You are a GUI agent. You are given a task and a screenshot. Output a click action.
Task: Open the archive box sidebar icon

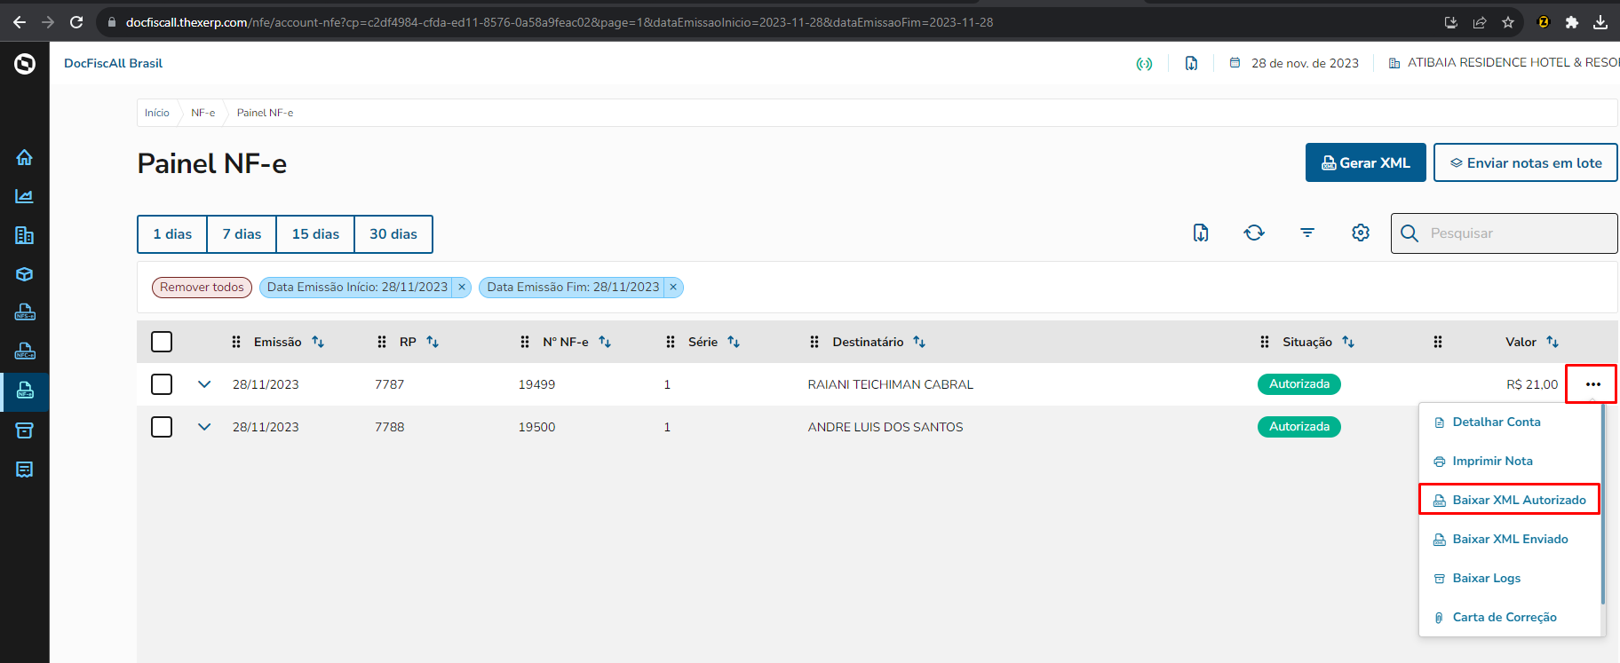pyautogui.click(x=24, y=430)
